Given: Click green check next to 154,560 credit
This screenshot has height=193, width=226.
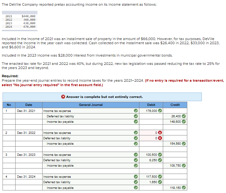Looking at the screenshot, I should (x=183, y=144).
